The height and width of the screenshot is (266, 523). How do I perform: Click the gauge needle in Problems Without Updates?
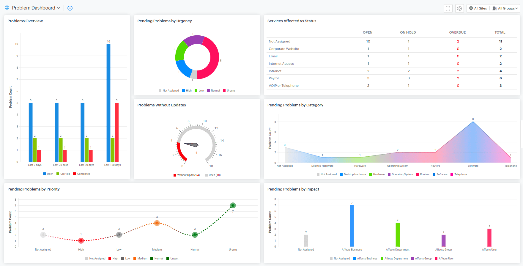(x=191, y=145)
